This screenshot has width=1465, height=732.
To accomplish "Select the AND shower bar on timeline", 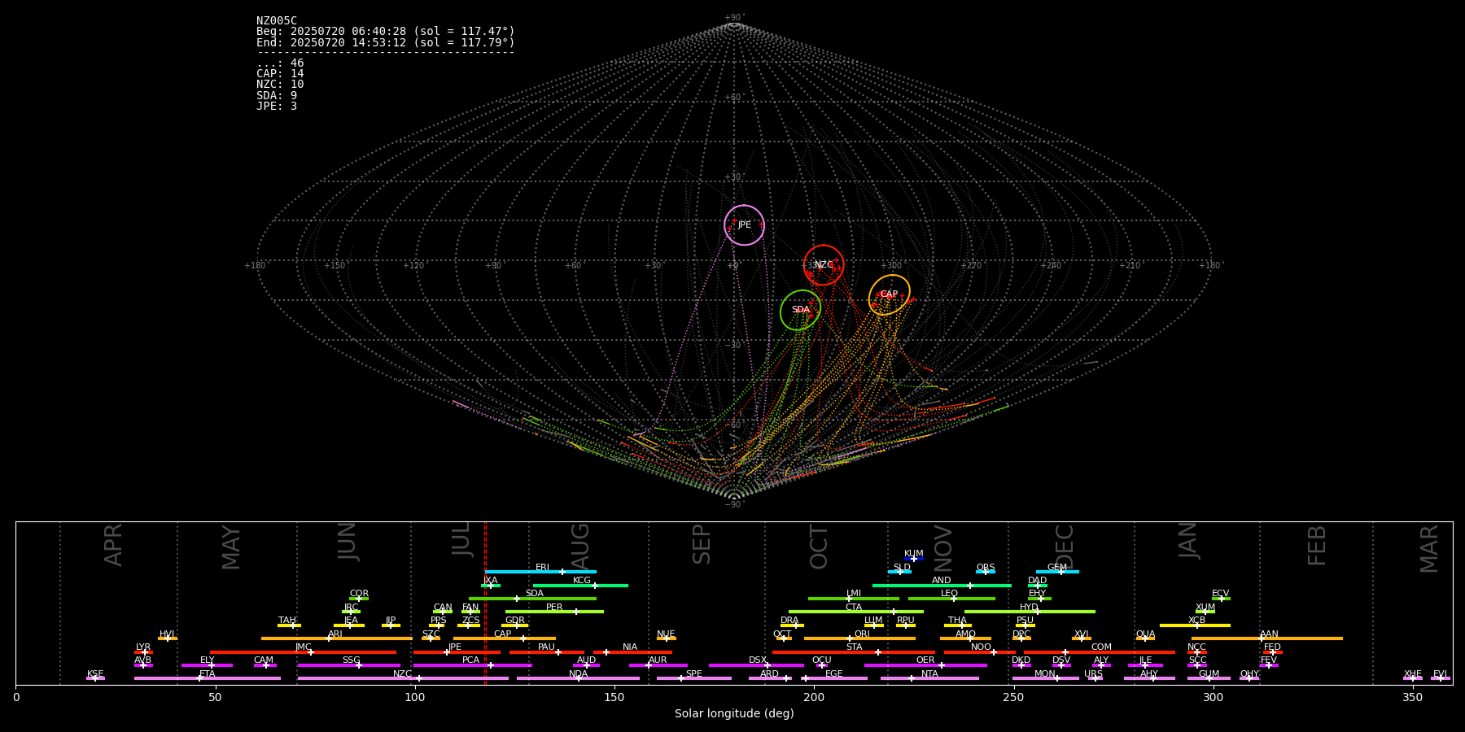I will pos(942,585).
